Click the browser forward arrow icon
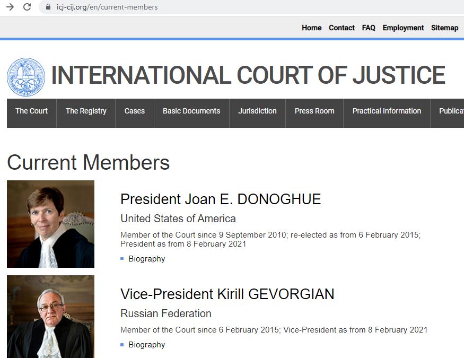 10,7
